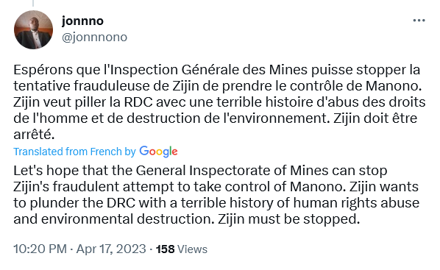Viewport: 440px width, 270px height.
Task: Click the sentence 'Zijin must be stopped.'
Action: pos(288,219)
